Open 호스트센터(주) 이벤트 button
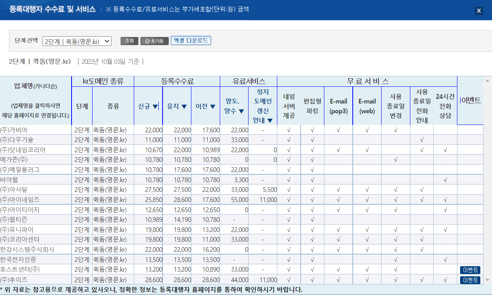This screenshot has height=295, width=492. click(x=470, y=270)
